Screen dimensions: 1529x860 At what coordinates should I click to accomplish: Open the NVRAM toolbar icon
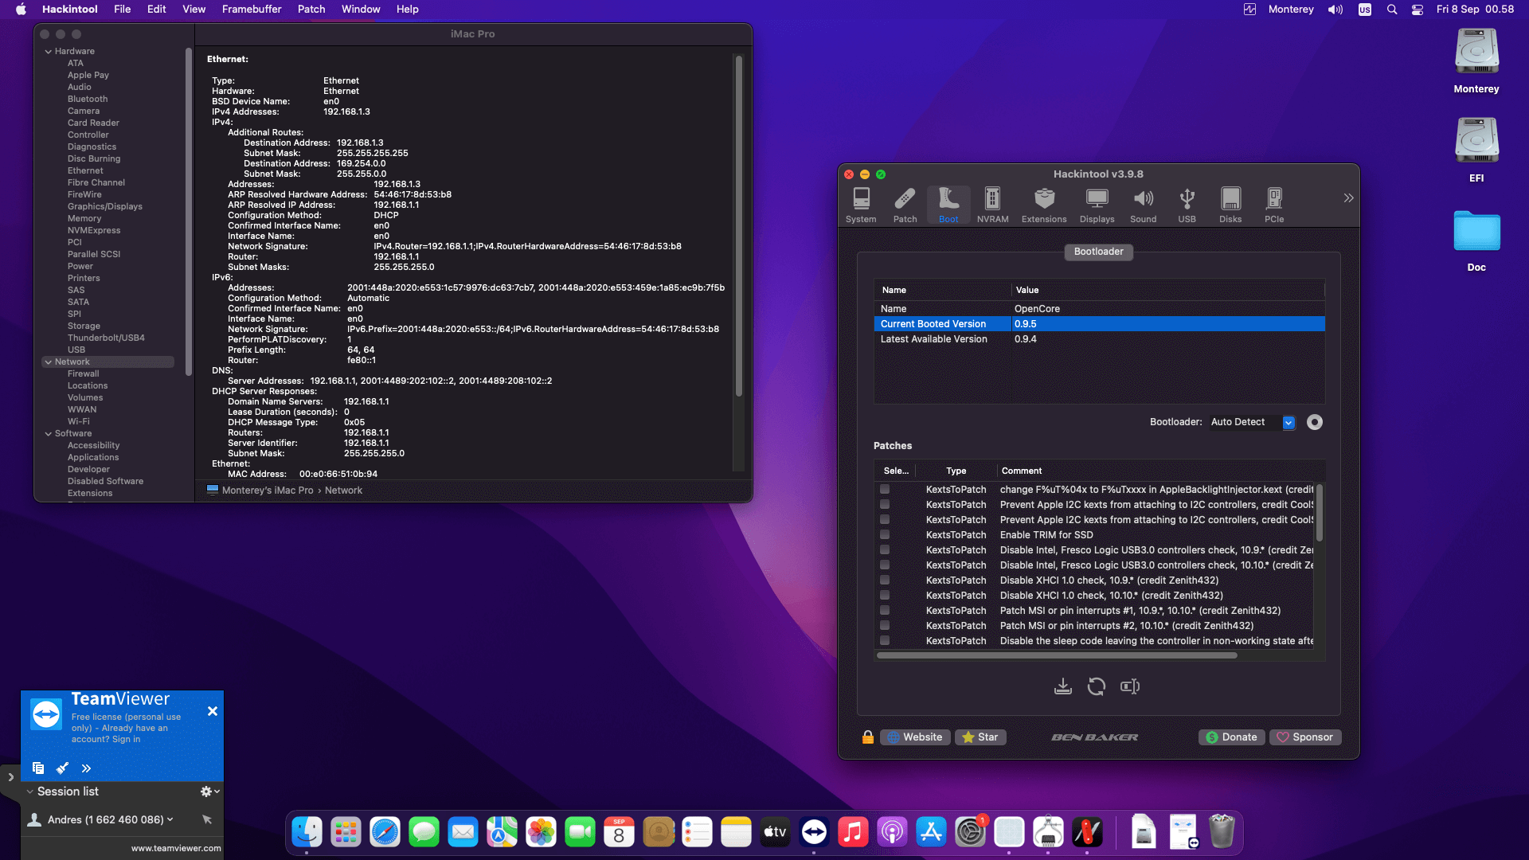click(x=992, y=205)
